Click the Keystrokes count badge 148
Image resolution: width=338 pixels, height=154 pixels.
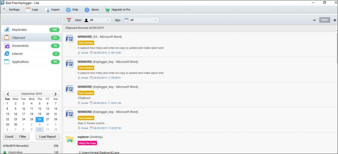54,30
